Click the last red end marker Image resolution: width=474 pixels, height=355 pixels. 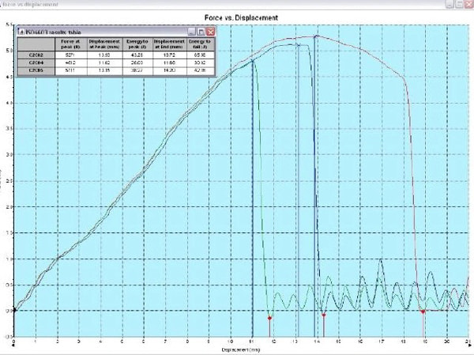423,312
